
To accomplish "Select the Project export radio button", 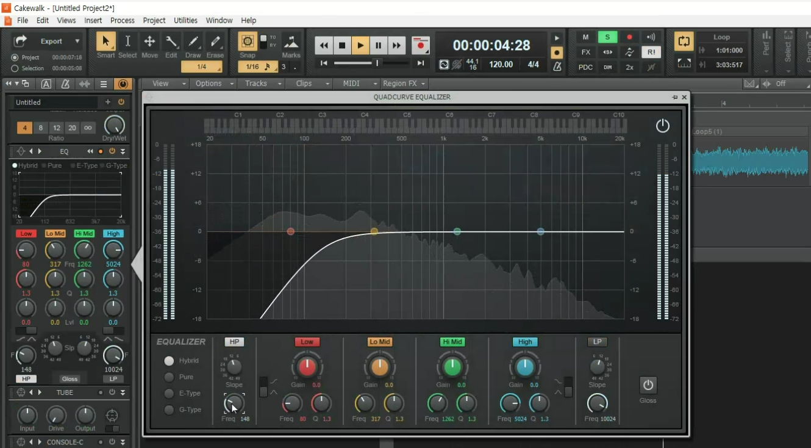I will [15, 57].
